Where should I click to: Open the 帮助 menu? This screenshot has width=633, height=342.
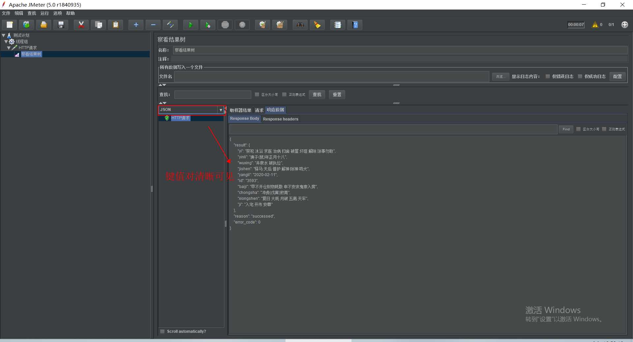70,13
